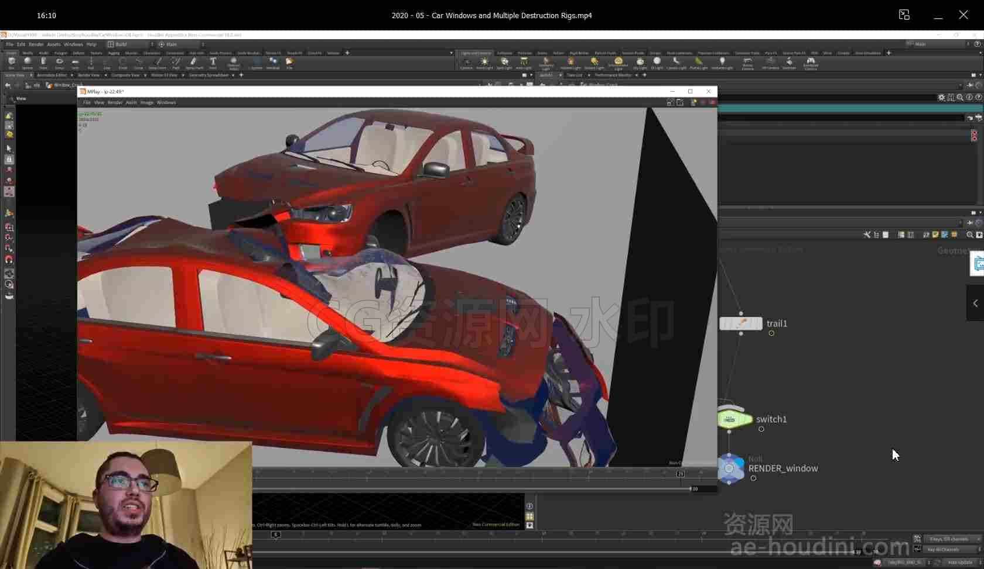Image resolution: width=984 pixels, height=569 pixels.
Task: Add a Camera from lights shelf
Action: [x=466, y=63]
